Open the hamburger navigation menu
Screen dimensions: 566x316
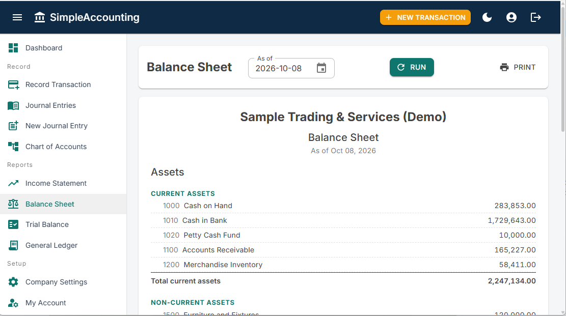[x=17, y=17]
